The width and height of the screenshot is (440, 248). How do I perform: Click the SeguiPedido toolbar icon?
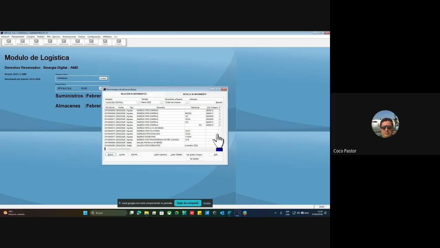tap(9, 42)
